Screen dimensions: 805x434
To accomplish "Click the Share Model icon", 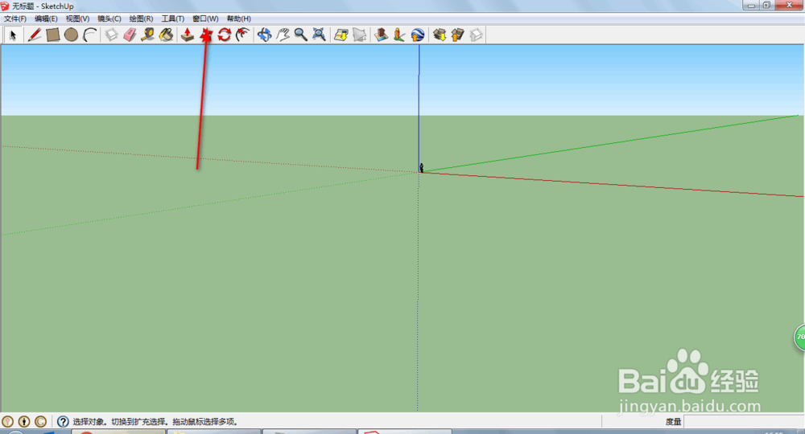I will 457,35.
